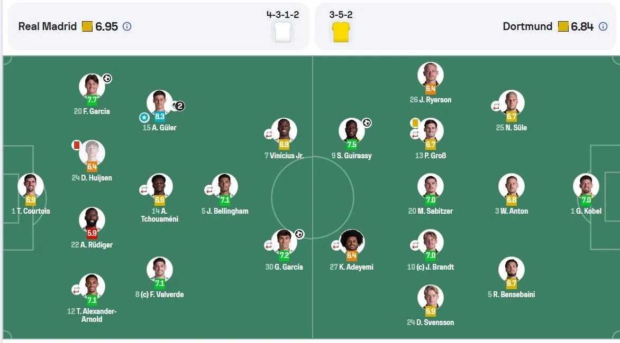Click Dortmund's yellow jersey icon

click(x=341, y=32)
